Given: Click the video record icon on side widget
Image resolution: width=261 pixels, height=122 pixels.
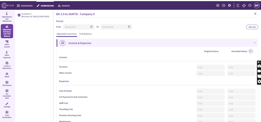Looking at the screenshot, I should [x=259, y=71].
